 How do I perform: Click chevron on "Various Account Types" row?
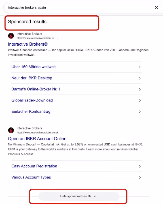pos(140,178)
